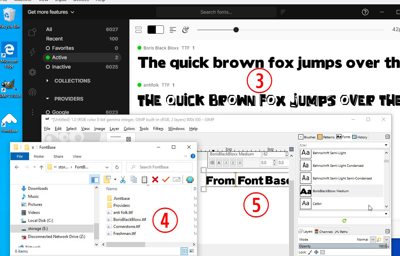Close the GIMP image tab thumbnail

128,139
